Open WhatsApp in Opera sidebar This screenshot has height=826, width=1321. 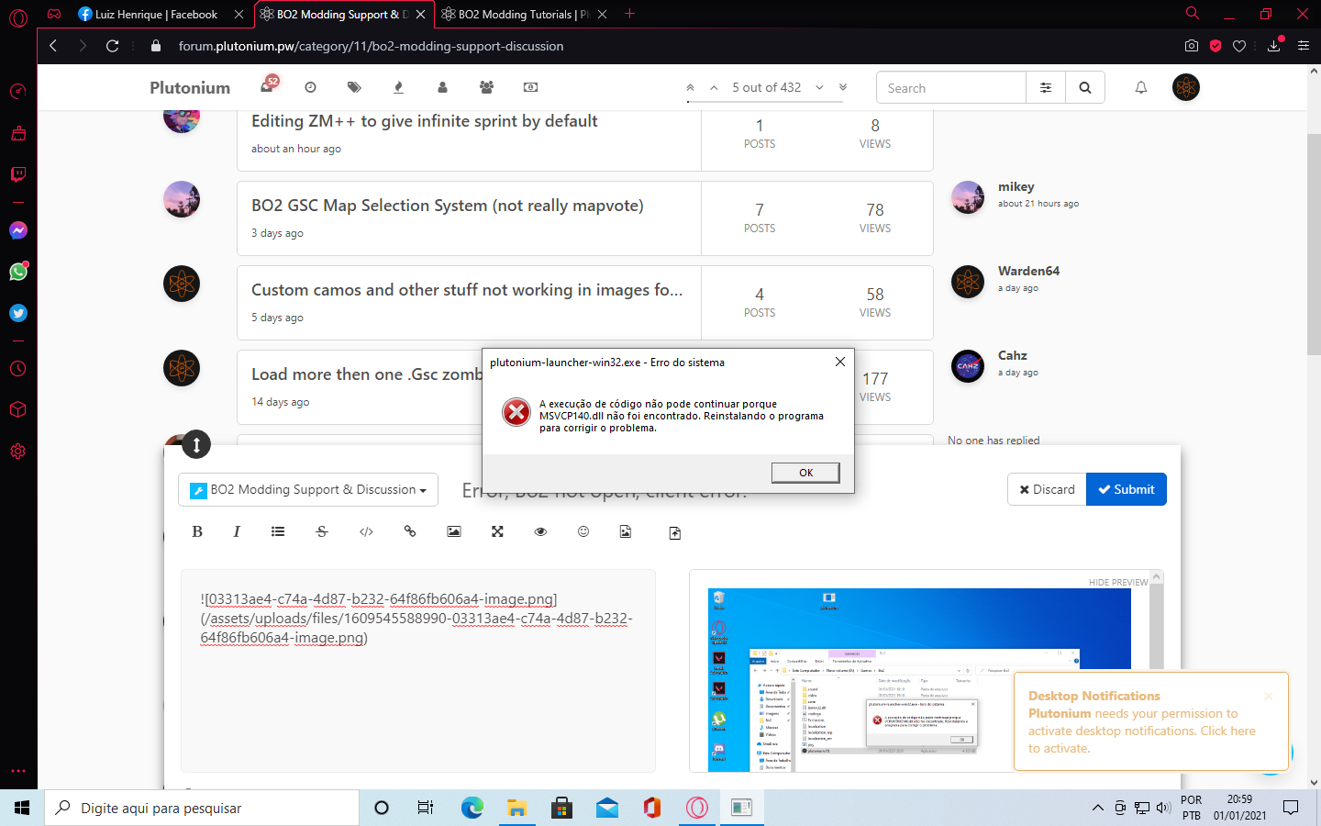tap(18, 272)
